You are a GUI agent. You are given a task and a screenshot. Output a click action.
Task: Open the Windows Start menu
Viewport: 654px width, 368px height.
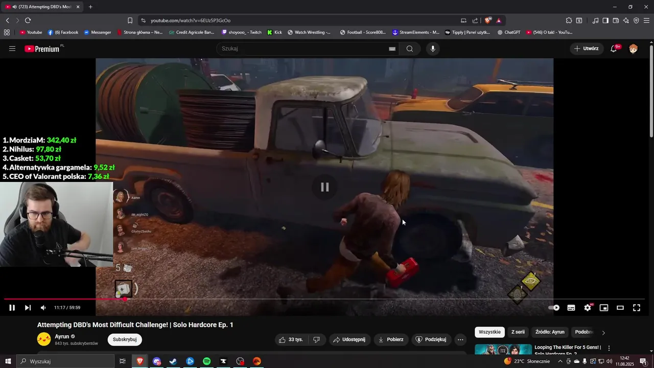pyautogui.click(x=8, y=361)
